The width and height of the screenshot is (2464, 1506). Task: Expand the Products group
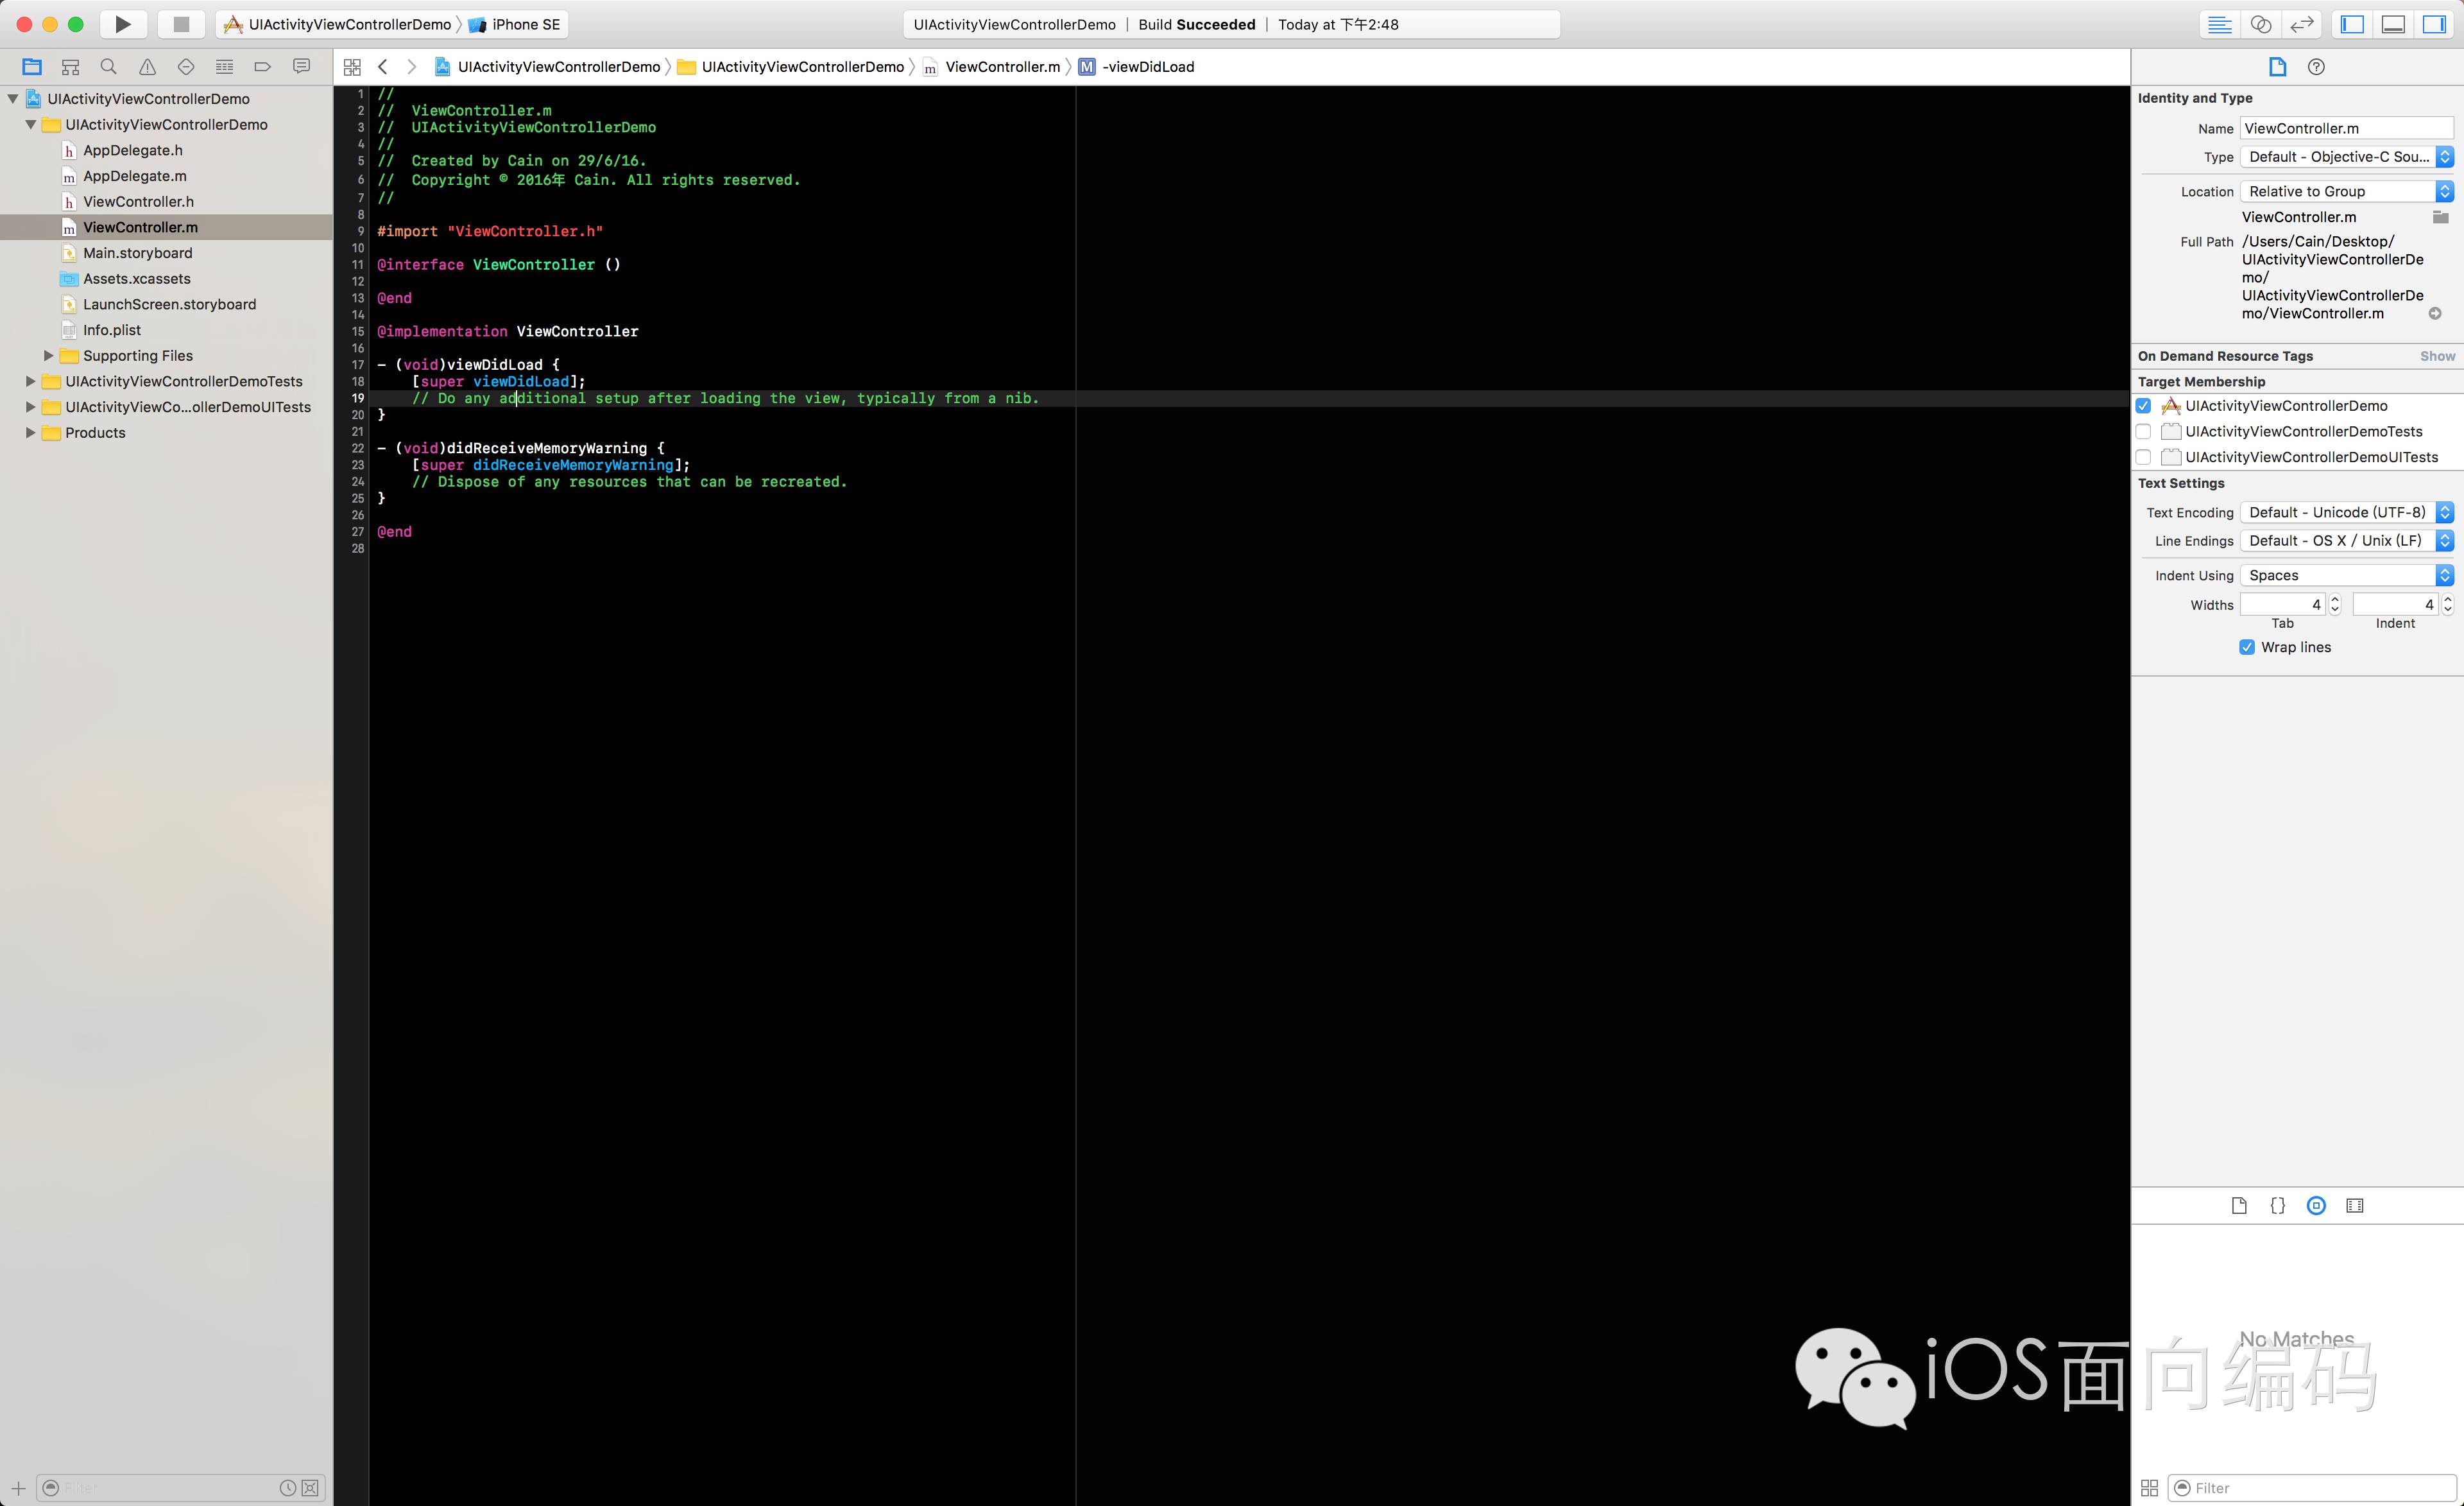(30, 432)
